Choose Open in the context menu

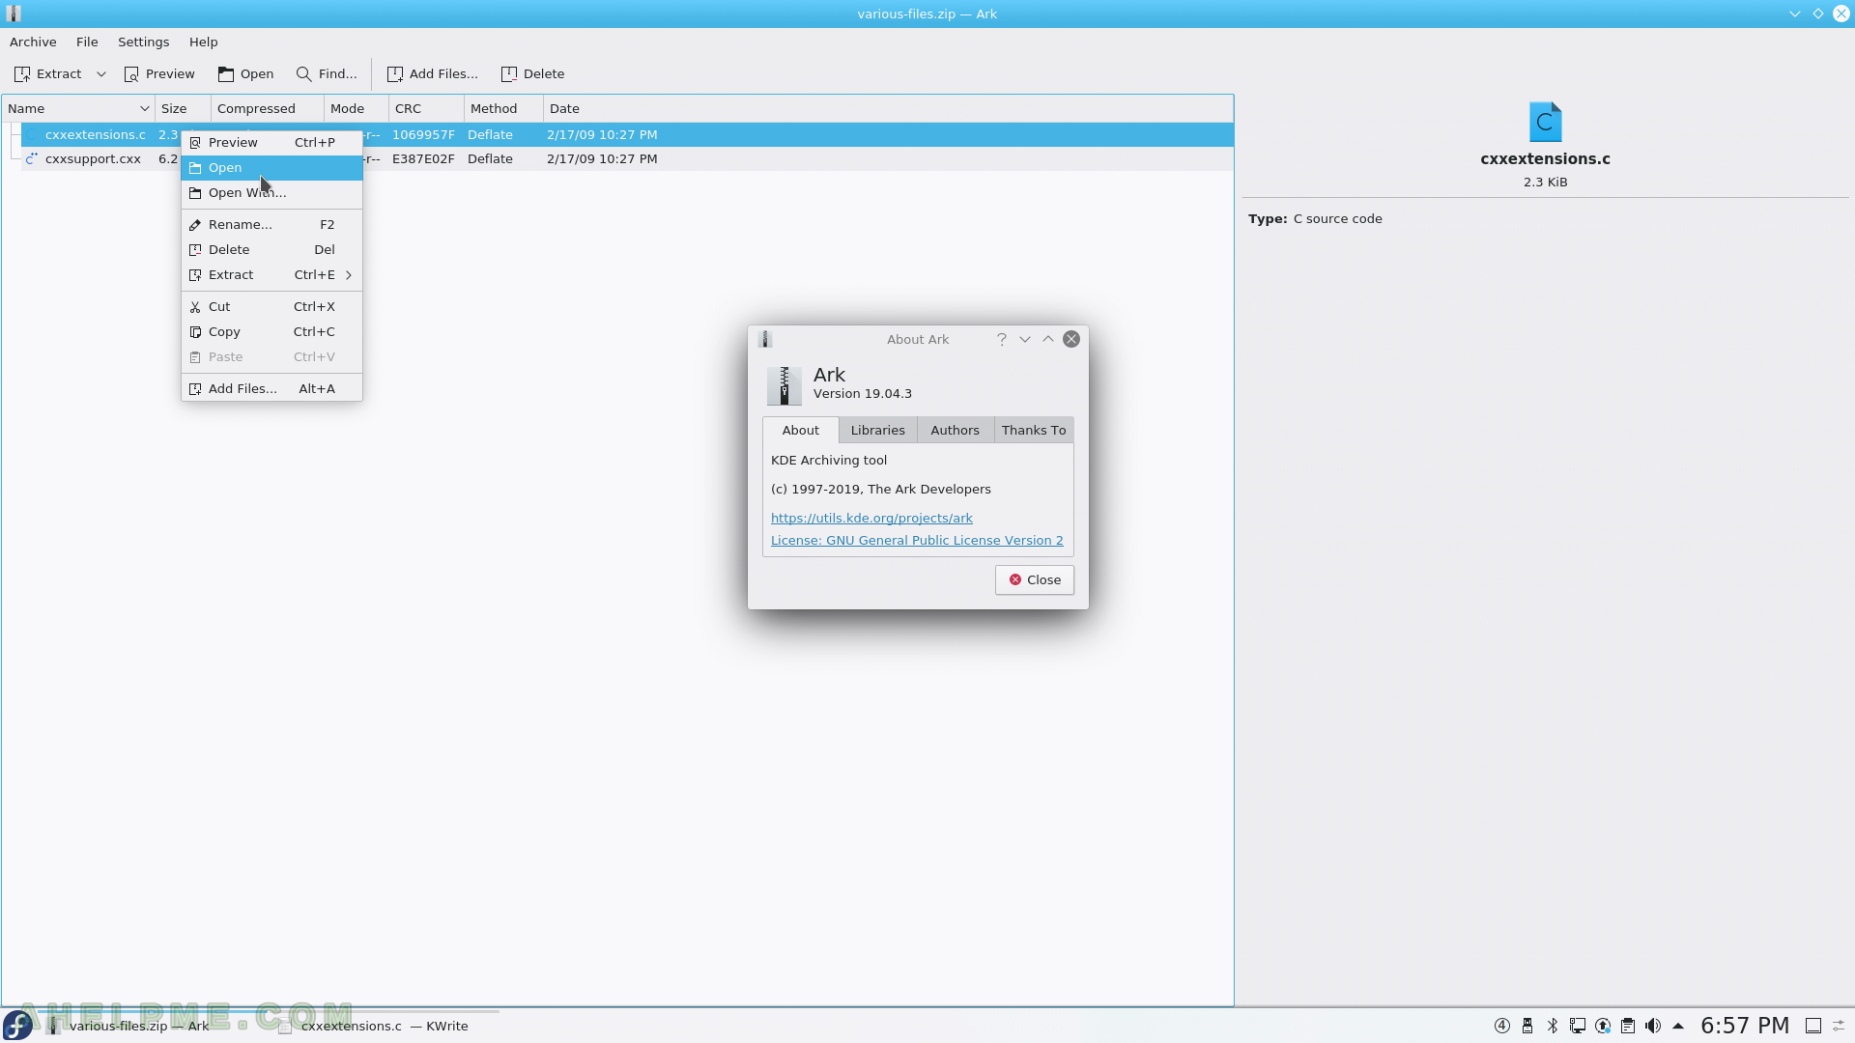point(271,168)
